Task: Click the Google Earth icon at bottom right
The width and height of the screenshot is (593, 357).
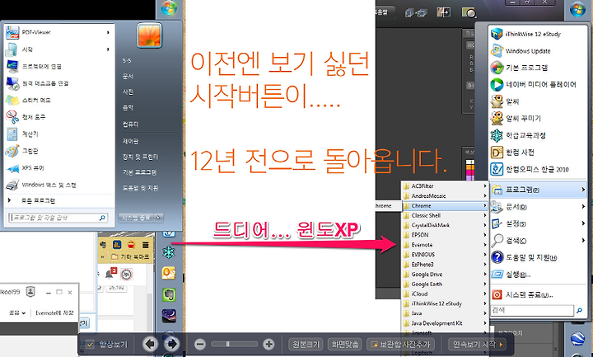Action: pyautogui.click(x=577, y=338)
